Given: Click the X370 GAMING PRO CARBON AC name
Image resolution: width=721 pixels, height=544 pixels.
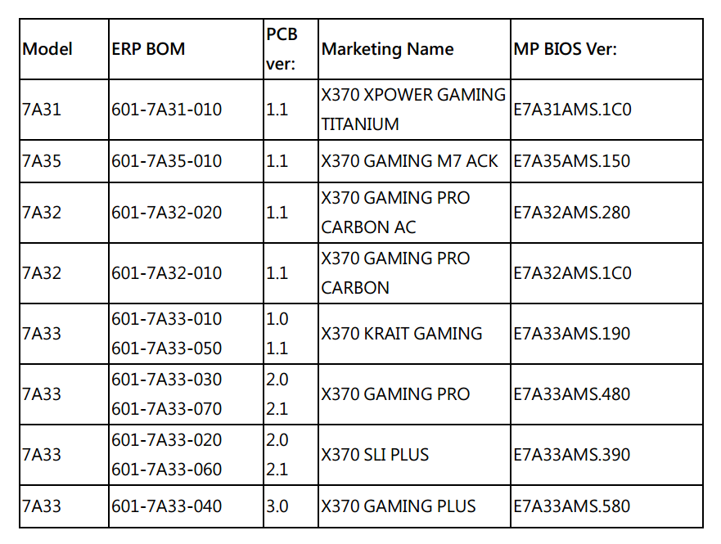Looking at the screenshot, I should pos(396,213).
